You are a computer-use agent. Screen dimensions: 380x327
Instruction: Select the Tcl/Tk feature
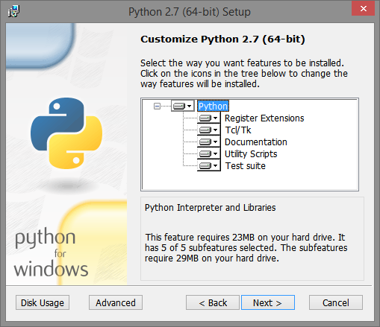point(238,130)
